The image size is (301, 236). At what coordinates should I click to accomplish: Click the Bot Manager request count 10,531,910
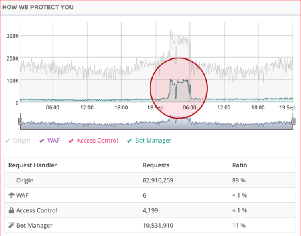point(158,226)
